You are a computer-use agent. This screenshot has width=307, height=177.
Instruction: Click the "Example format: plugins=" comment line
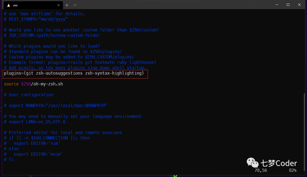point(80,63)
